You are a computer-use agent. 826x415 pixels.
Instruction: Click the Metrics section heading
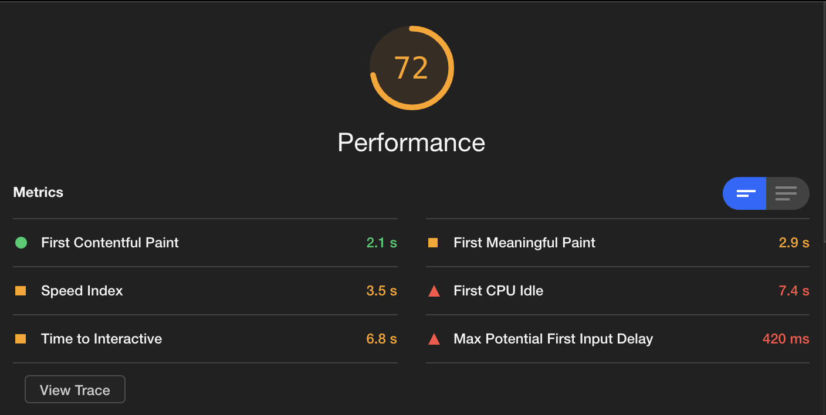(38, 192)
